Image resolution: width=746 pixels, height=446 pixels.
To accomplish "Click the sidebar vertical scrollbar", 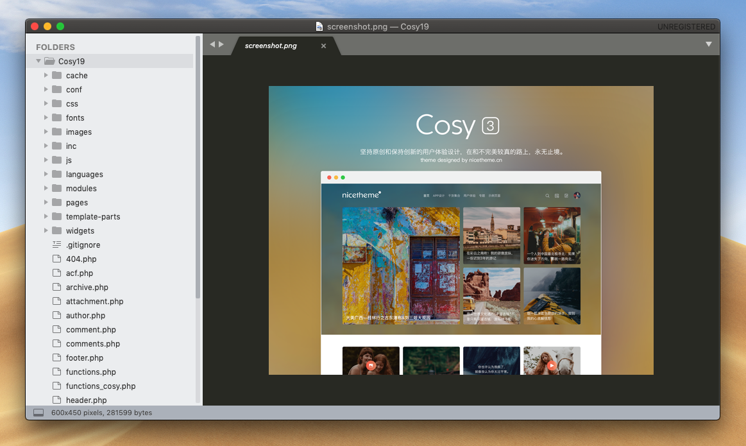I will point(198,167).
